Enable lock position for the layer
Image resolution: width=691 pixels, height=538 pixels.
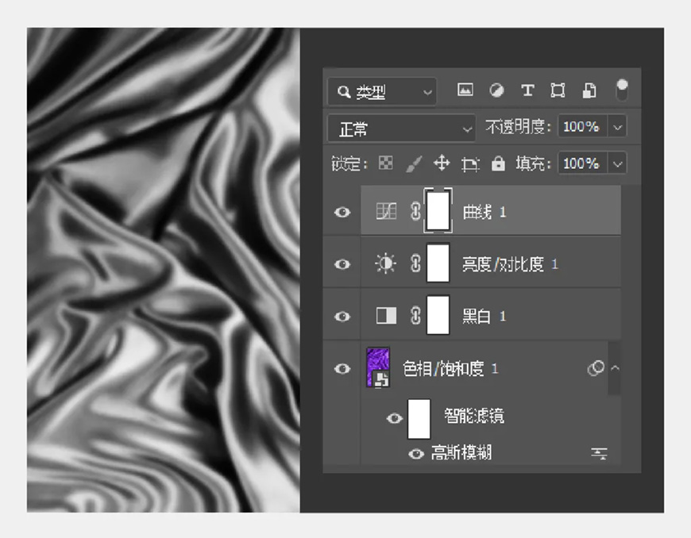coord(442,163)
